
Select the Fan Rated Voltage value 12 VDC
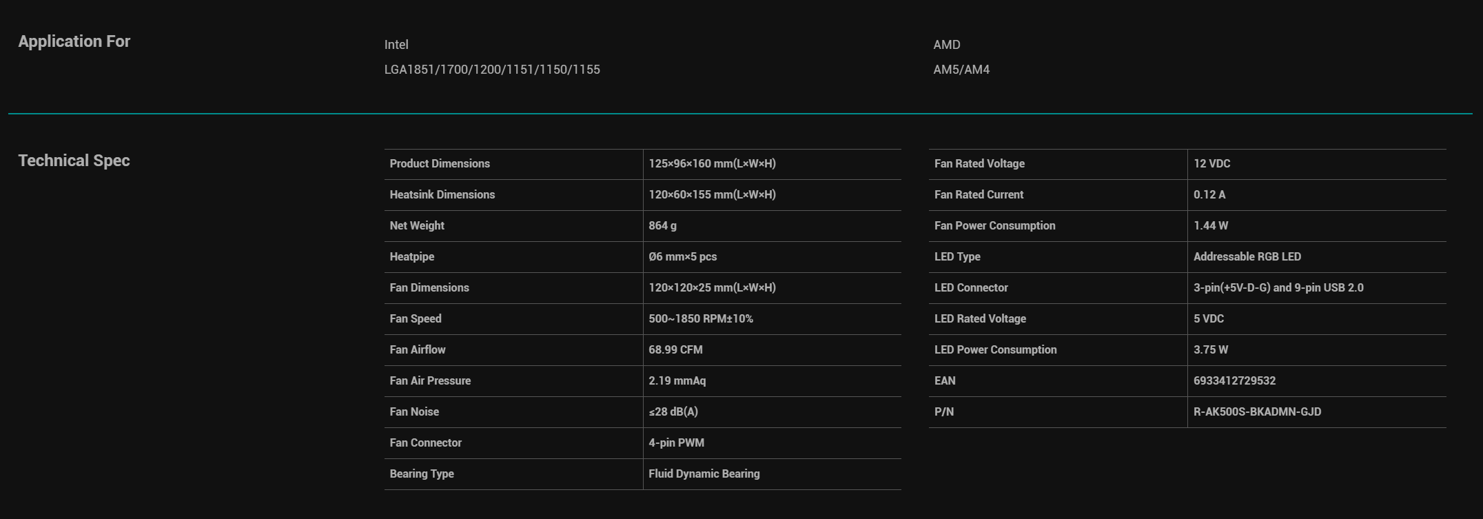point(1211,164)
